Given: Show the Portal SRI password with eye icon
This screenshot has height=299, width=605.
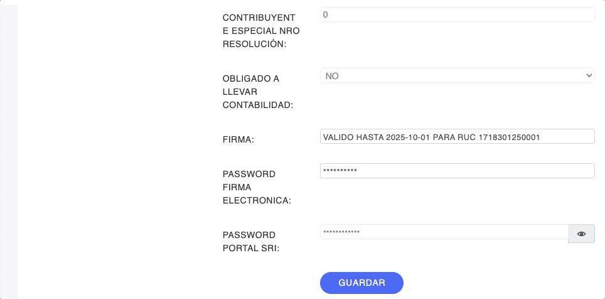Looking at the screenshot, I should [x=581, y=234].
